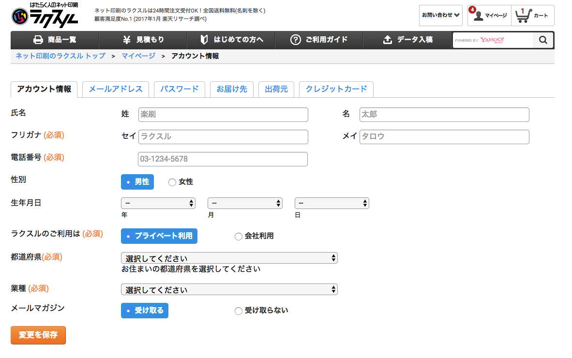572x358 pixels.
Task: Choose the 会社利用 radio option
Action: click(238, 237)
